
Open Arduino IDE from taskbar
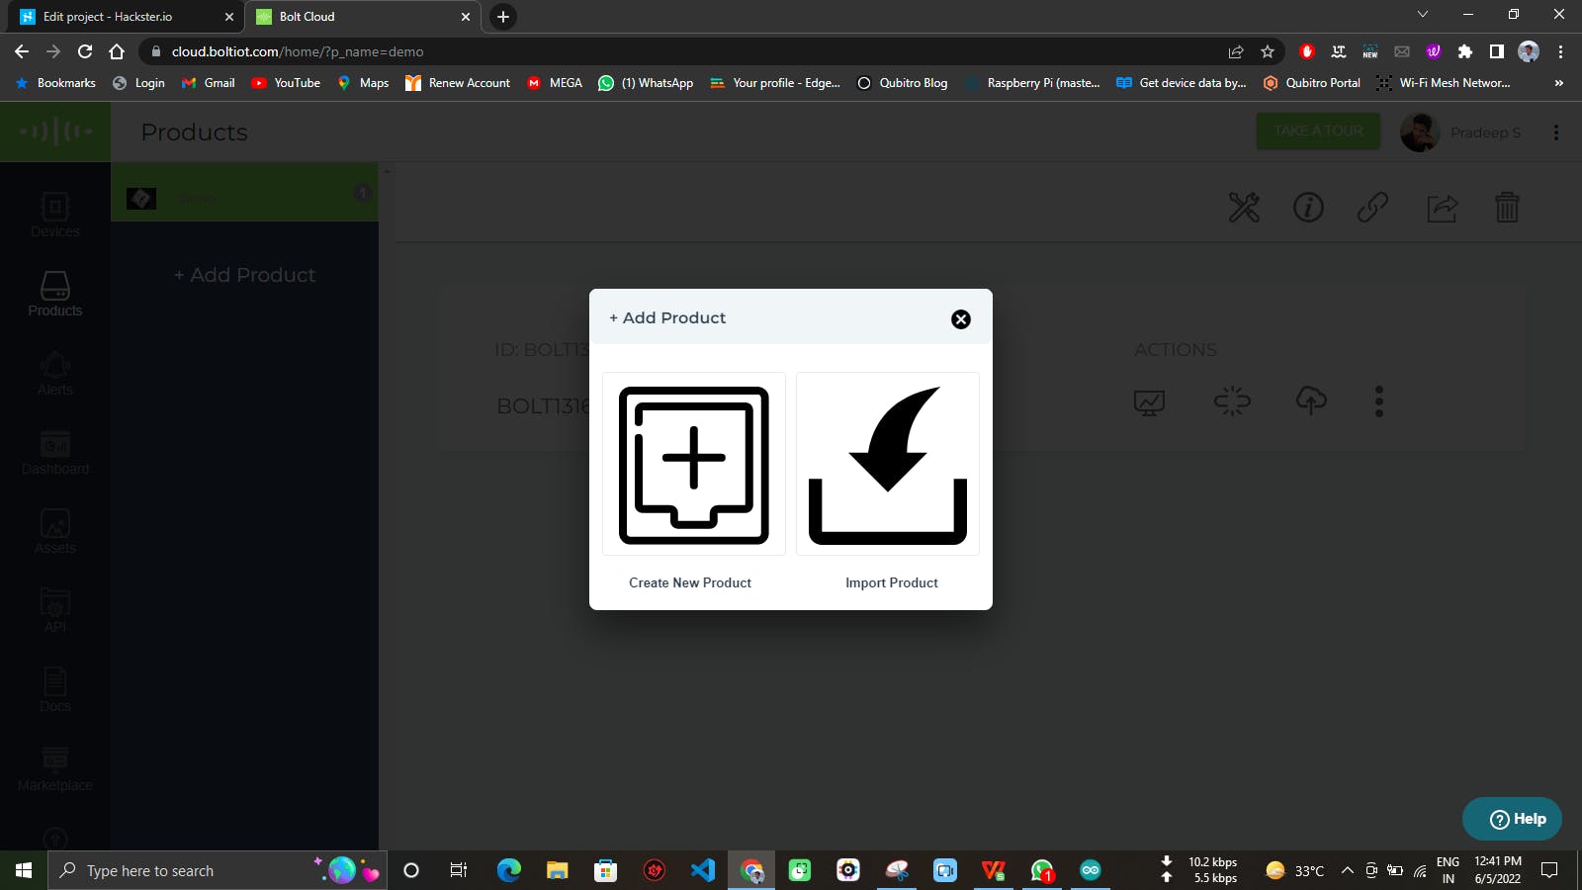coord(1091,870)
